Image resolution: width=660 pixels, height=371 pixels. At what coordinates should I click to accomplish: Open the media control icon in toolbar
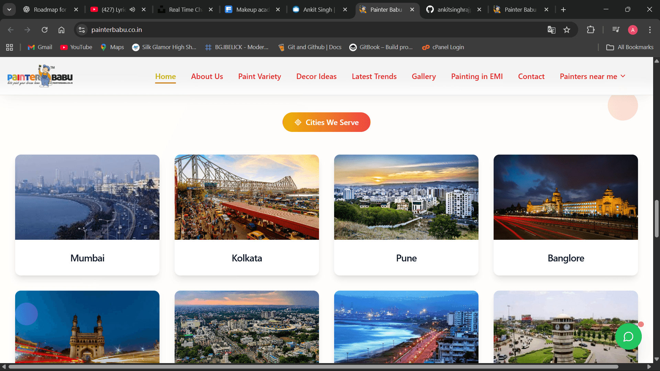click(616, 30)
